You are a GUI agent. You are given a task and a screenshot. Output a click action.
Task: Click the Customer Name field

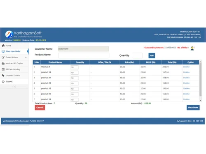pyautogui.click(x=84, y=49)
